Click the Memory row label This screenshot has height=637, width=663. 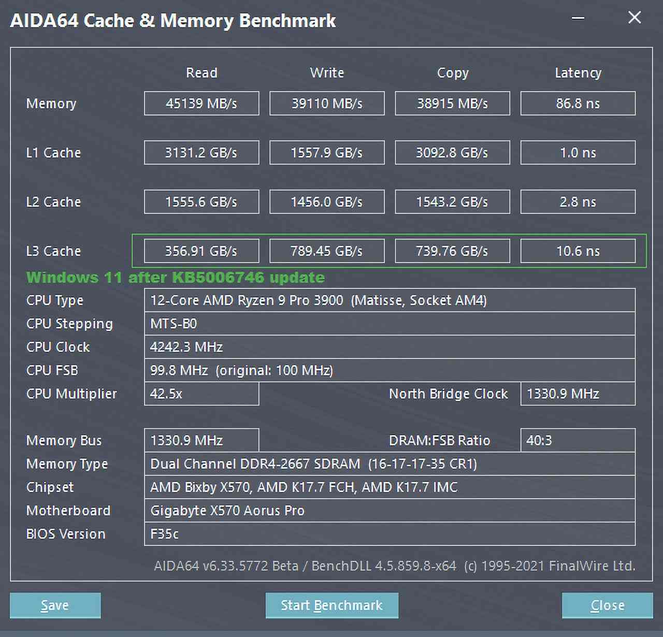pos(51,104)
